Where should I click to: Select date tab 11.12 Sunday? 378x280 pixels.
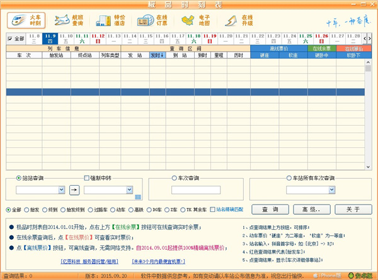click(98, 38)
